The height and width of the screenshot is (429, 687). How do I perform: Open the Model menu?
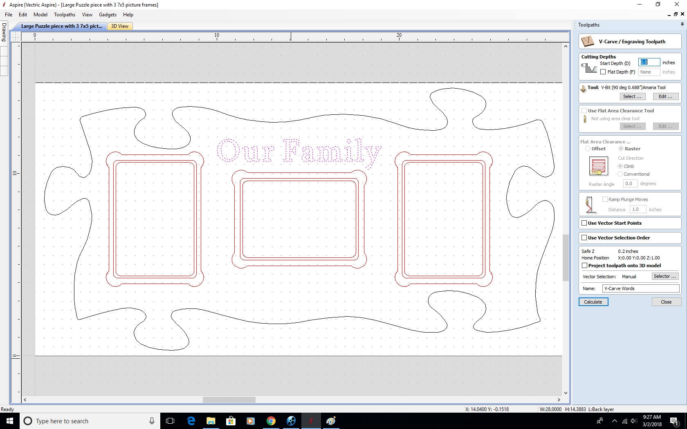point(40,15)
